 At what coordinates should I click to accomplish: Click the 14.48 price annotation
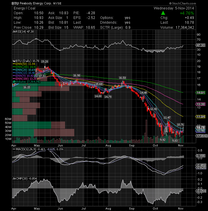click(x=144, y=92)
